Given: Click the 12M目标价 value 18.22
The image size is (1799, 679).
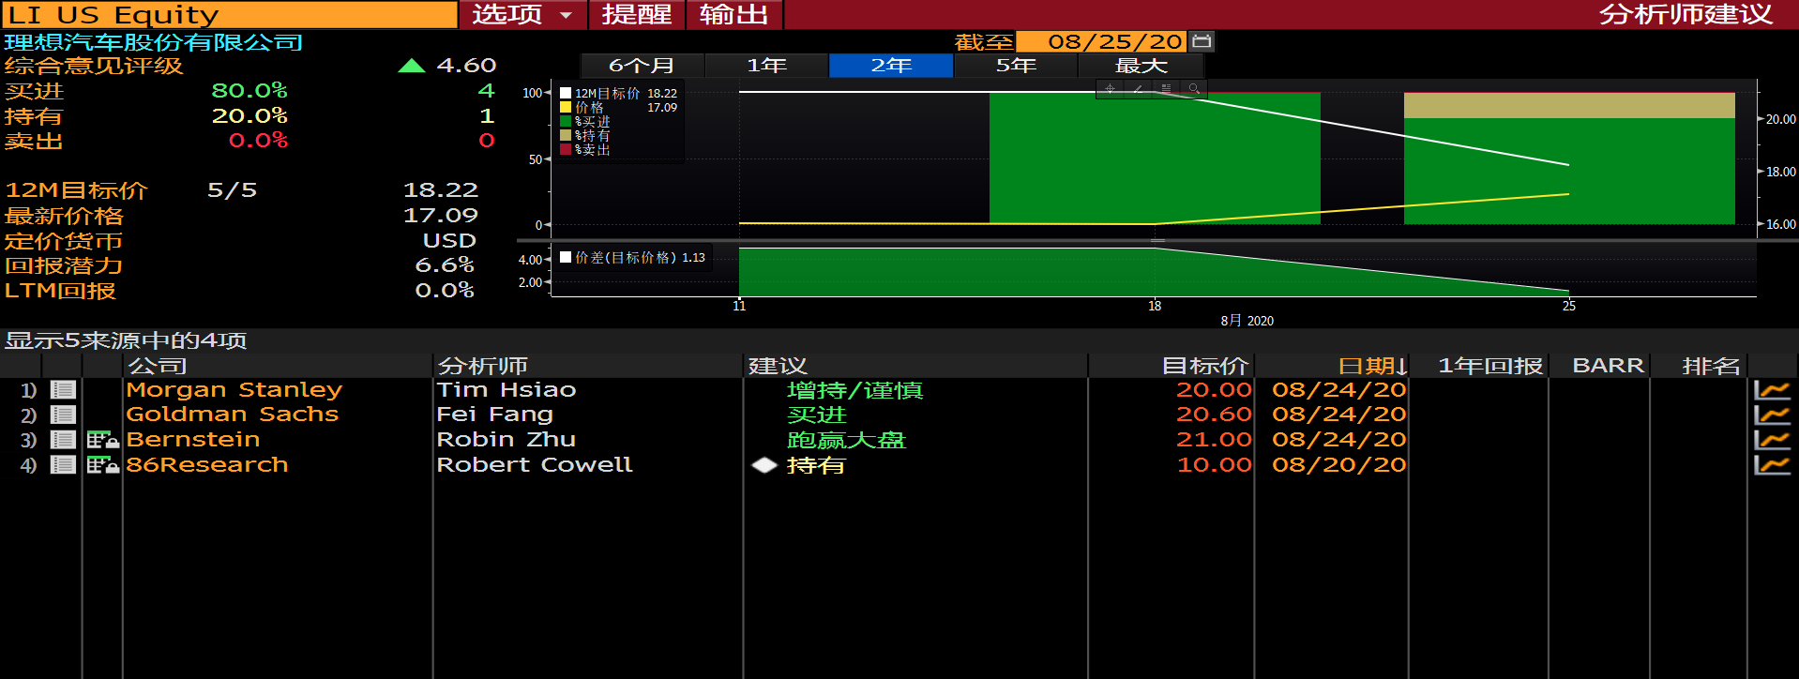Looking at the screenshot, I should point(441,190).
